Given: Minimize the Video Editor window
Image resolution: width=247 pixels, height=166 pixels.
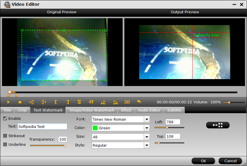Looking at the screenshot, I should pos(235,5).
